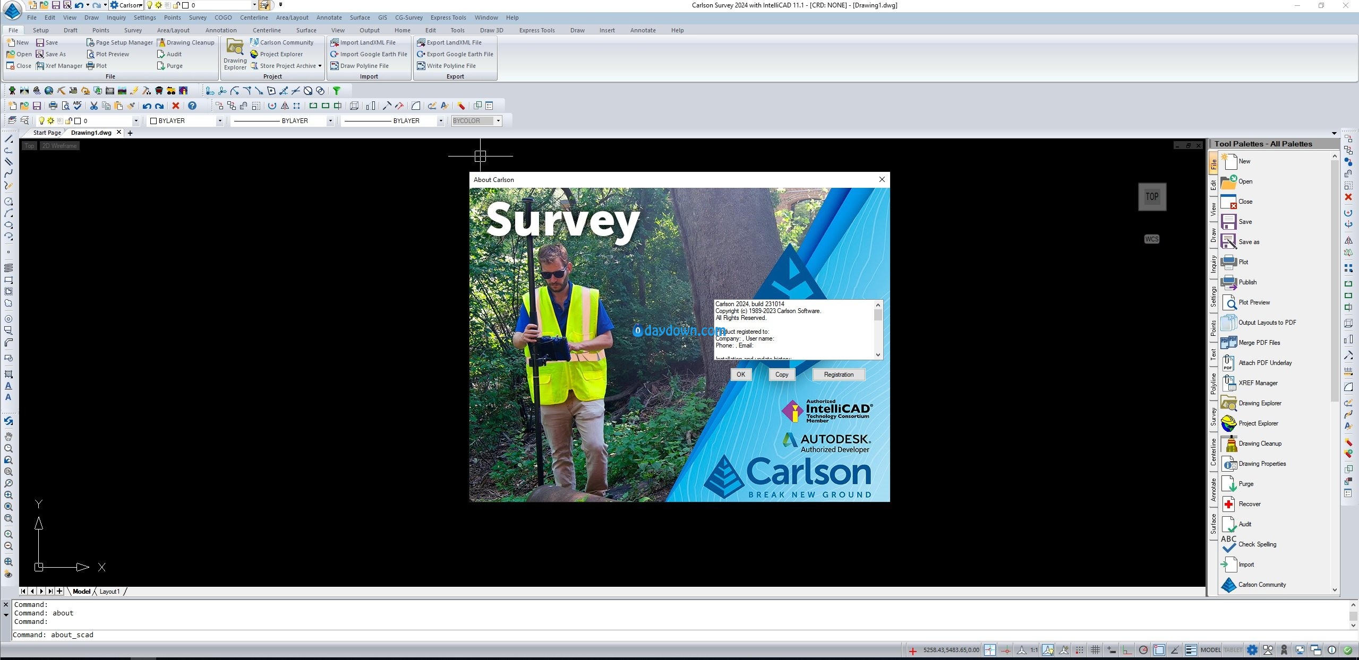1359x660 pixels.
Task: Click Check Spelling palette item
Action: click(1249, 544)
